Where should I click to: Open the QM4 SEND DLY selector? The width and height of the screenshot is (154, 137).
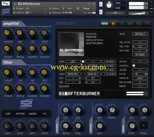[x=93, y=74]
